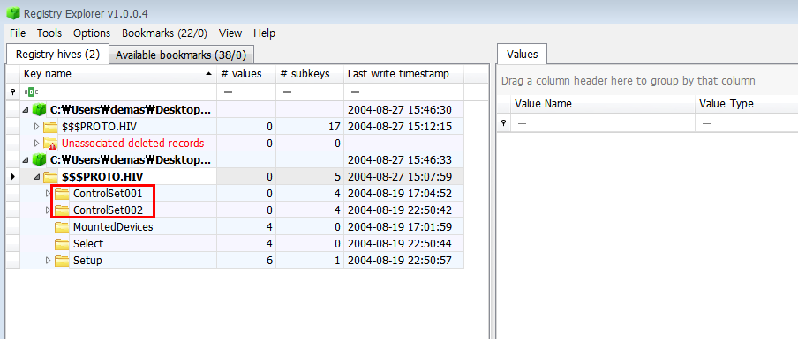
Task: Click timestamp 2004-08-19 22:50:42
Action: click(x=400, y=210)
